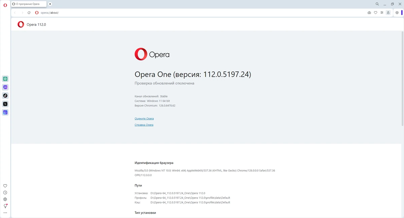Open the 'Справка Opera' link
The height and width of the screenshot is (218, 404).
[x=144, y=125]
